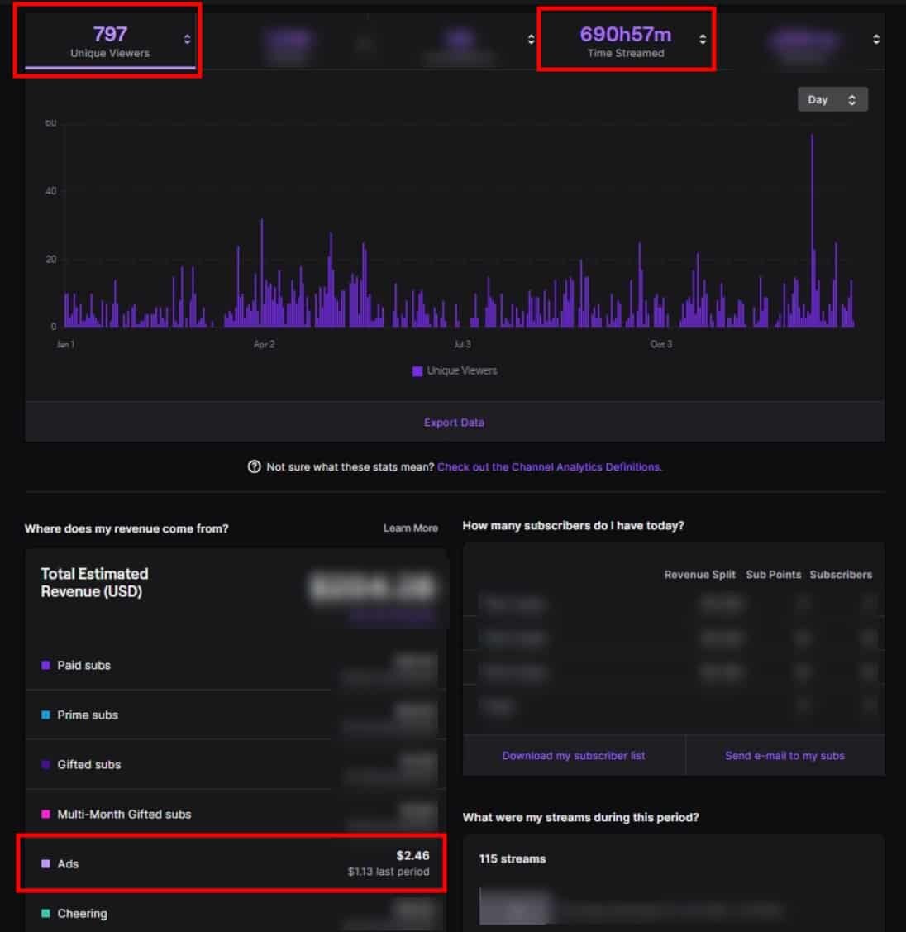The width and height of the screenshot is (906, 932).
Task: Click the Ads lavender color marker
Action: click(x=45, y=864)
